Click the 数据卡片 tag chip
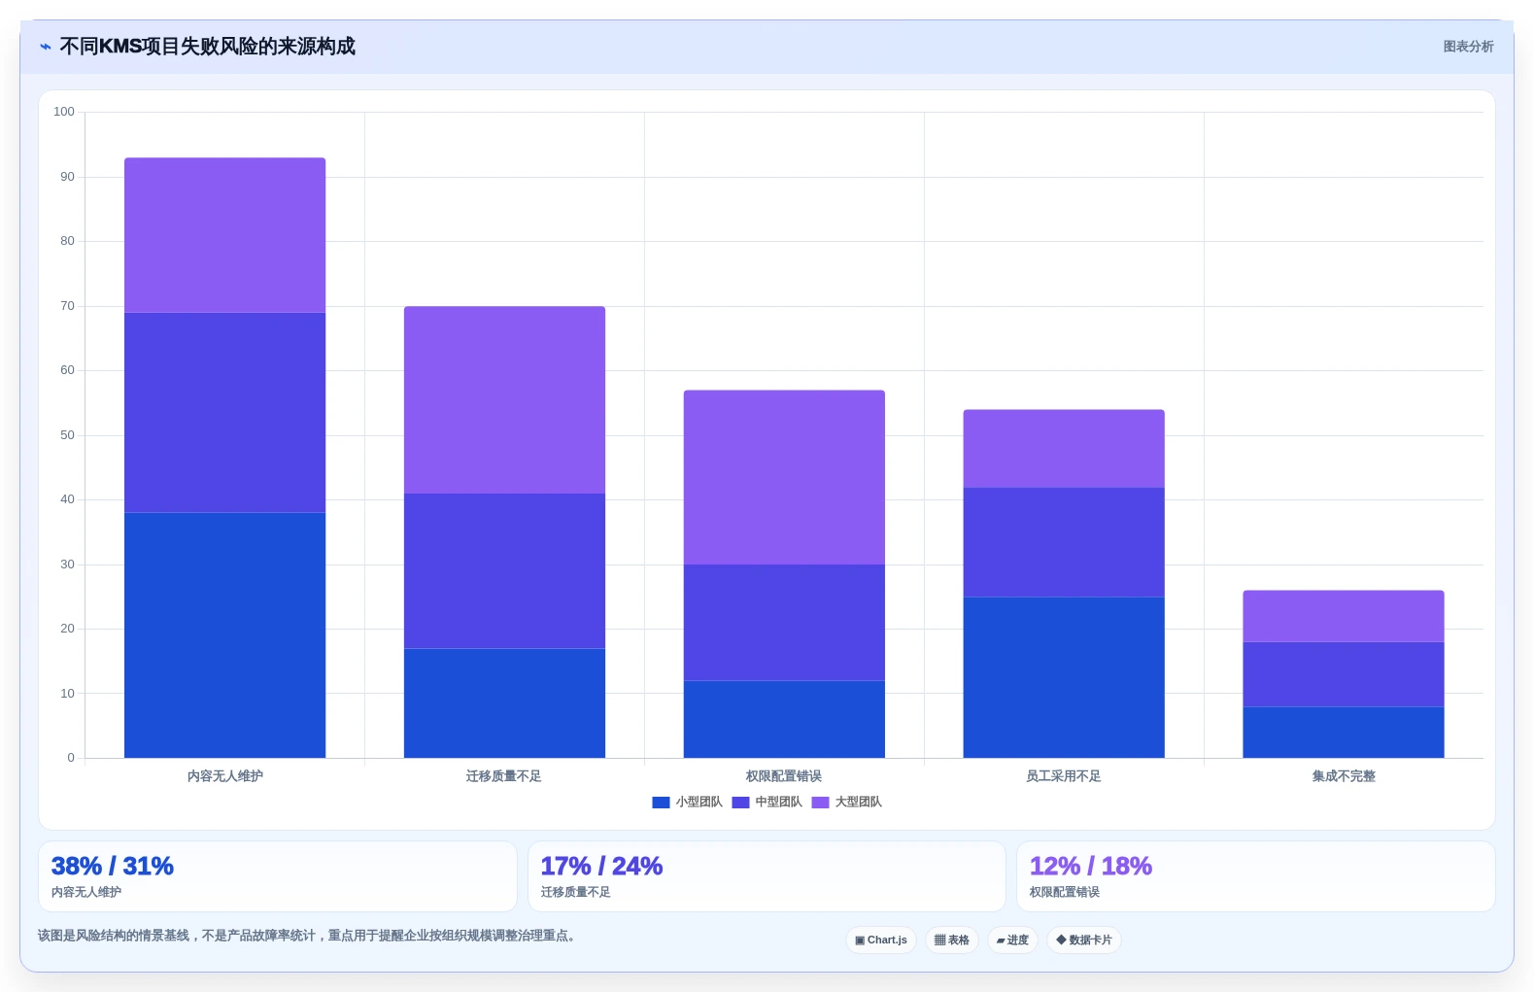Viewport: 1534px width, 992px height. click(1084, 941)
